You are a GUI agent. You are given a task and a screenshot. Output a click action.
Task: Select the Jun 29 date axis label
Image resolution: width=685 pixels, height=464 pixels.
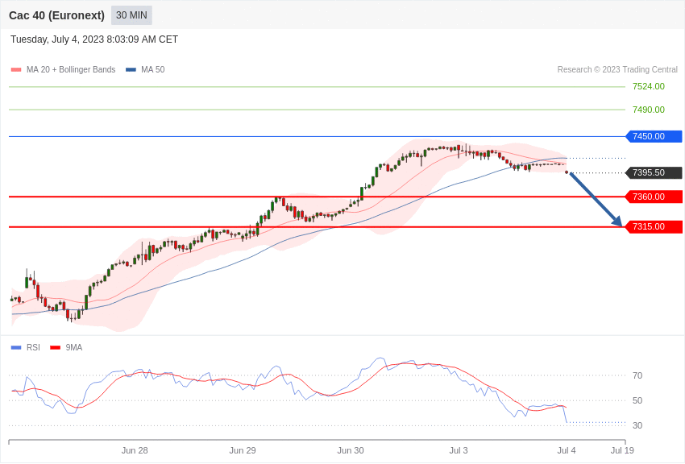pyautogui.click(x=243, y=450)
